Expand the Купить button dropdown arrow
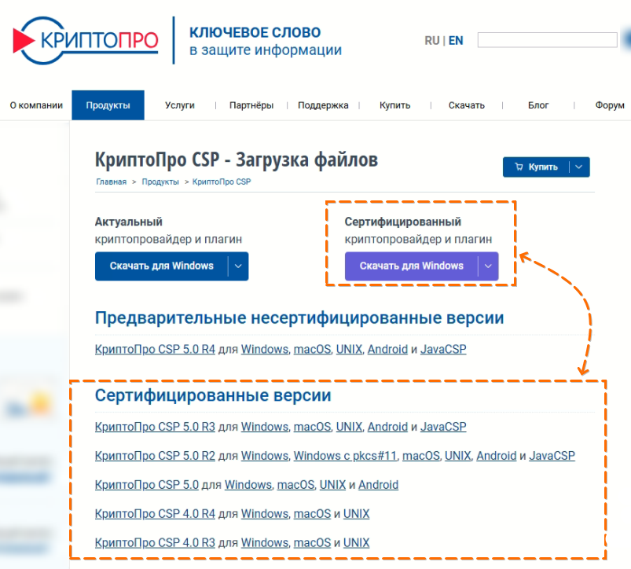 click(x=579, y=167)
